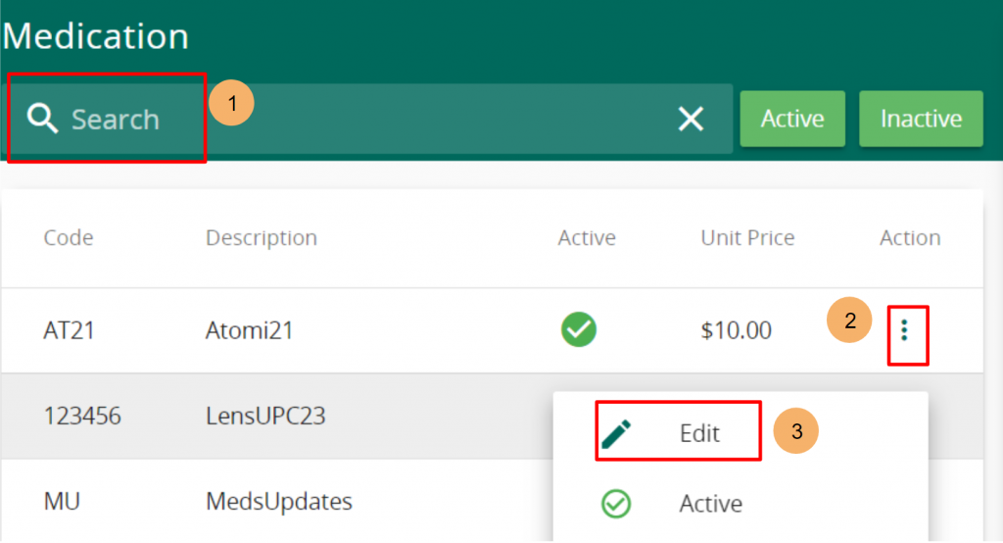
Task: Click the Action column header
Action: click(910, 237)
